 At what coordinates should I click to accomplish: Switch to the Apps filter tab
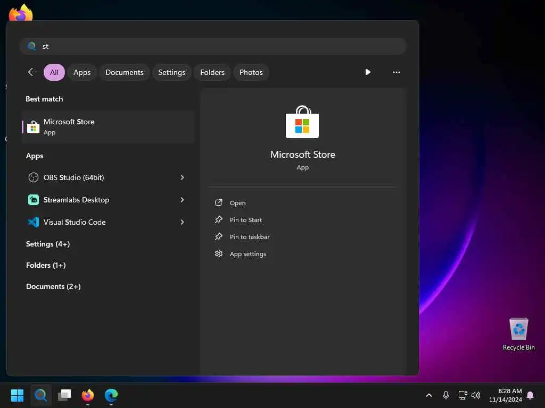[82, 72]
